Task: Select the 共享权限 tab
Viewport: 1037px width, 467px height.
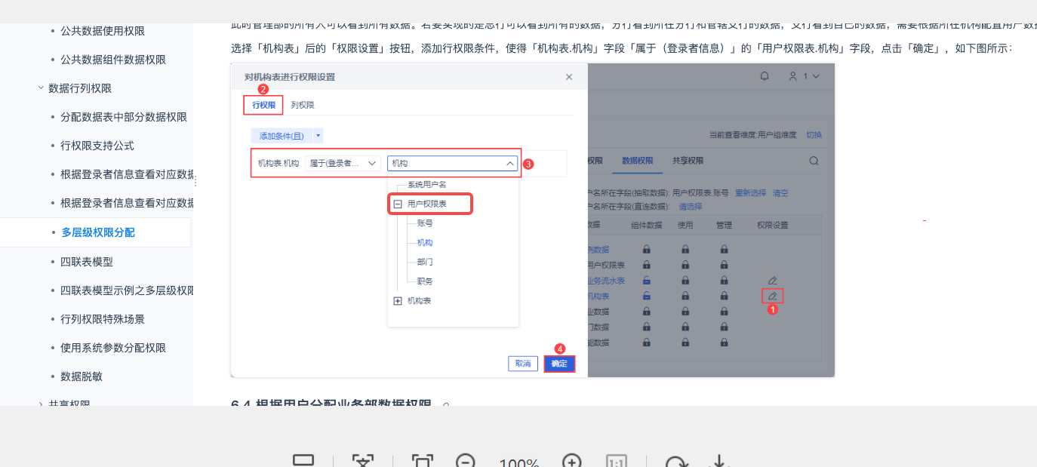Action: [x=688, y=161]
